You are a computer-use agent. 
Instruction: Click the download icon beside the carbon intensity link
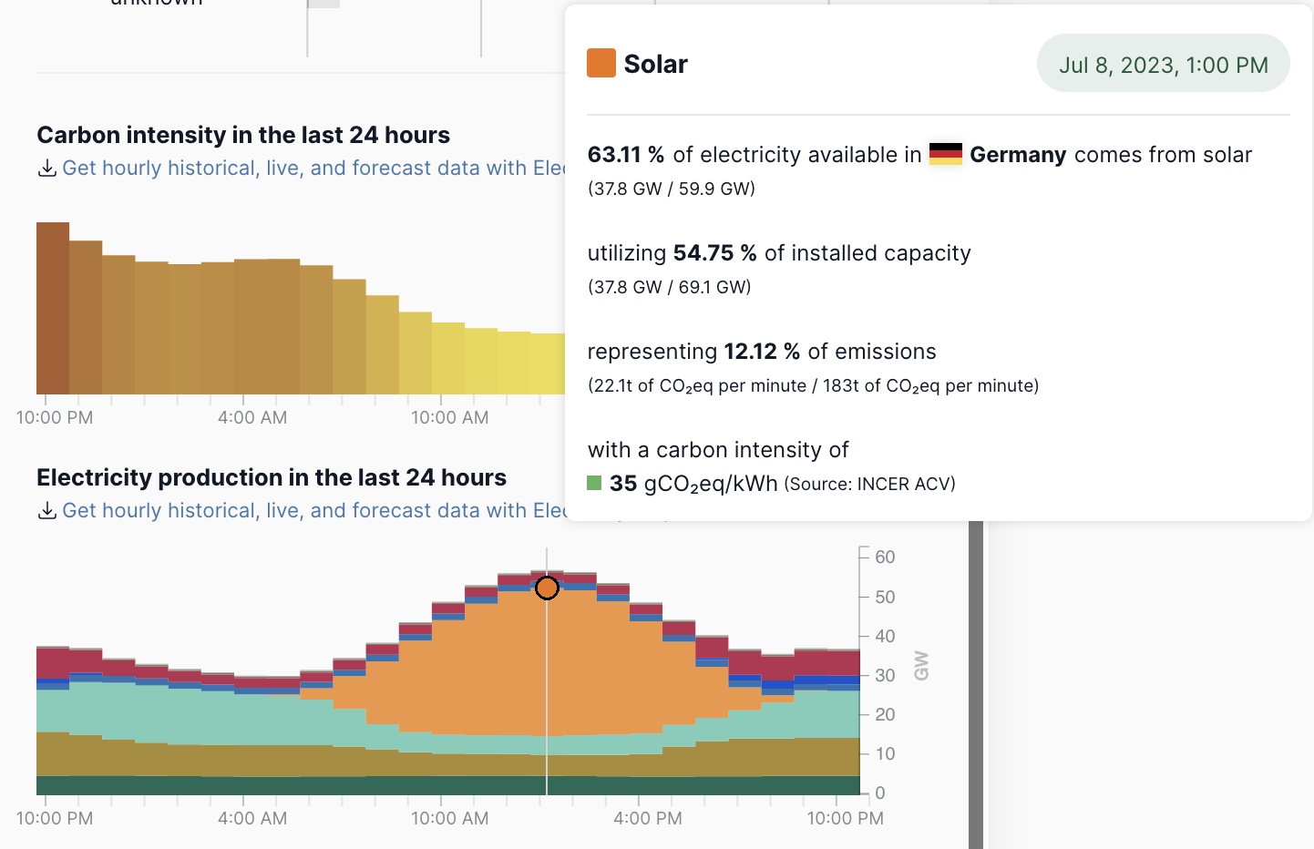coord(46,169)
